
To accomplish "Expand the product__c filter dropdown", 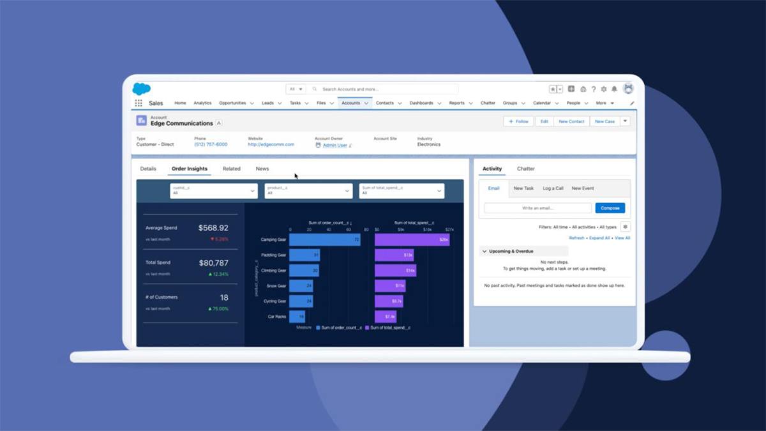I will point(308,190).
